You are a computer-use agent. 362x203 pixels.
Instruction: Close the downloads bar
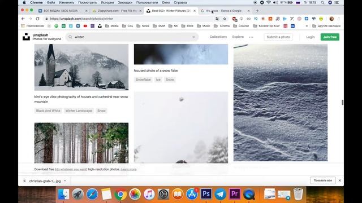tap(340, 180)
